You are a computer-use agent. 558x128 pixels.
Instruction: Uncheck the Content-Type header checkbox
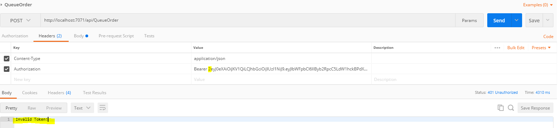click(x=6, y=59)
